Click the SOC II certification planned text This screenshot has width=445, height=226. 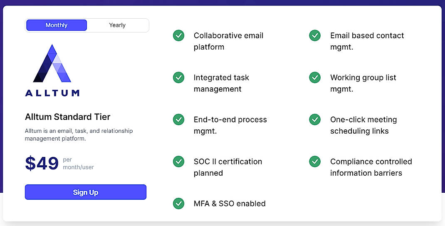click(x=228, y=167)
